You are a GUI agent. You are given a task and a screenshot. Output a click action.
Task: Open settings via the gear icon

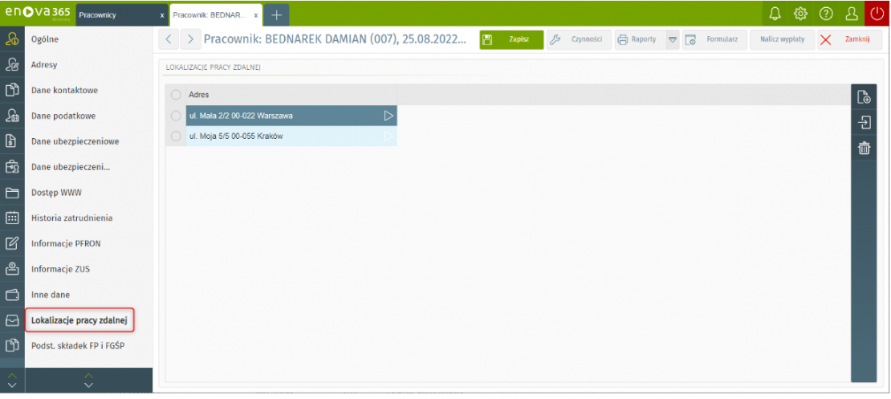pos(799,14)
